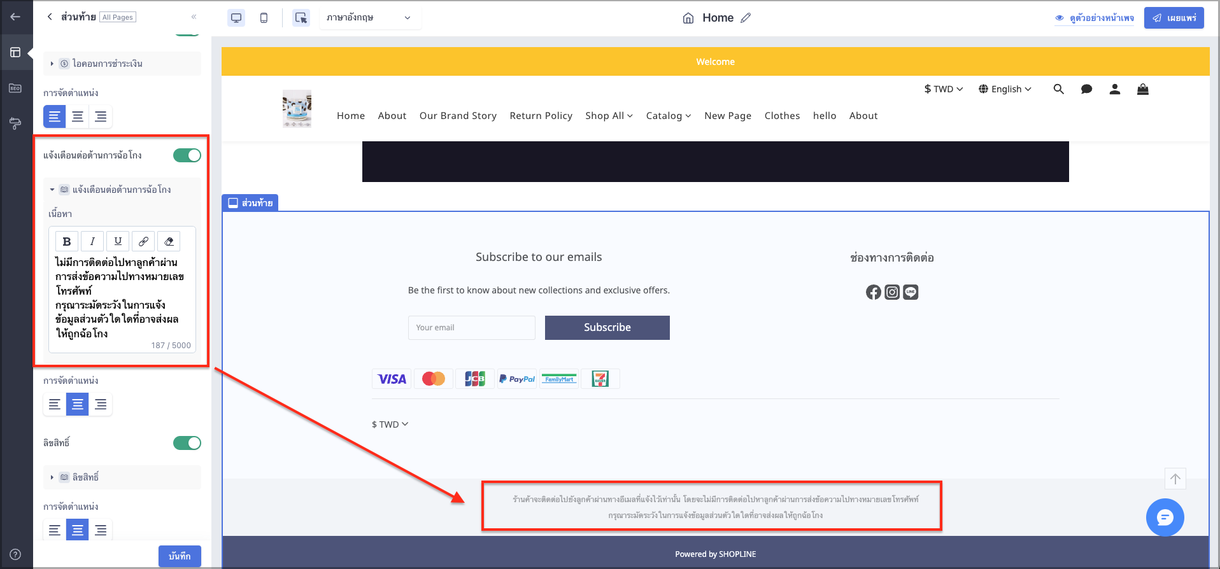The image size is (1220, 569).
Task: Open the Home navigation link
Action: click(x=351, y=116)
